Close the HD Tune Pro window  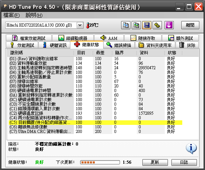pyautogui.click(x=199, y=7)
